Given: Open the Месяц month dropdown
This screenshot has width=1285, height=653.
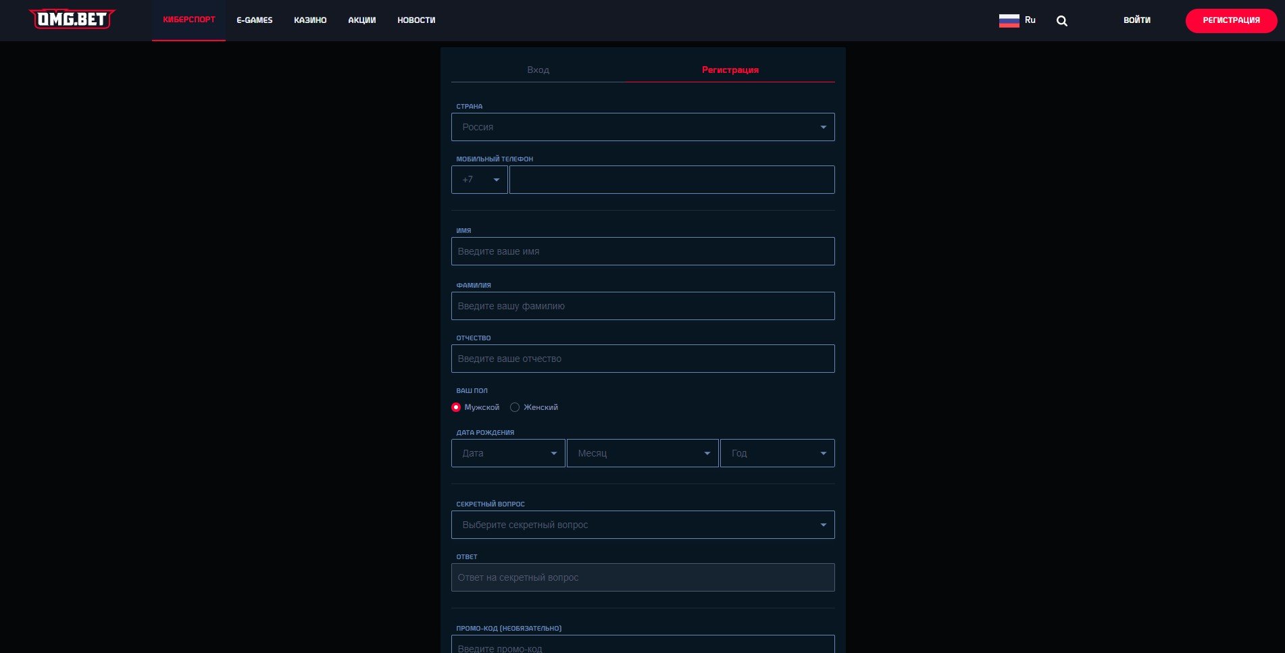Looking at the screenshot, I should (642, 453).
